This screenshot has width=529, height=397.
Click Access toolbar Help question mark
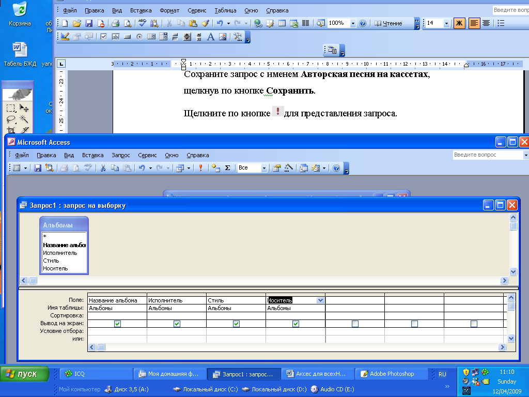point(336,168)
